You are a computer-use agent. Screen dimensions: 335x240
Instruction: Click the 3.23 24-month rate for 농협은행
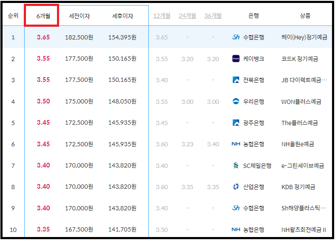pos(187,144)
